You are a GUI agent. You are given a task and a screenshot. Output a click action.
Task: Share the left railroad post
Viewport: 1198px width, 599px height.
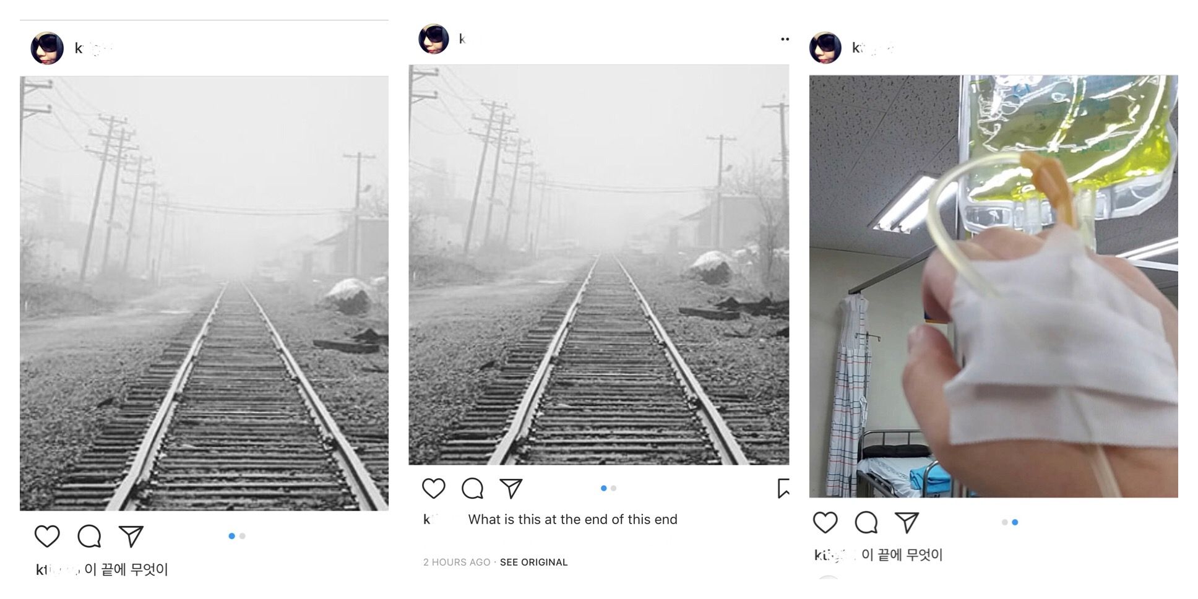coord(131,536)
